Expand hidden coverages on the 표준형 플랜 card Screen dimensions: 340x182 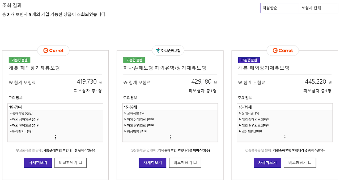[285, 137]
